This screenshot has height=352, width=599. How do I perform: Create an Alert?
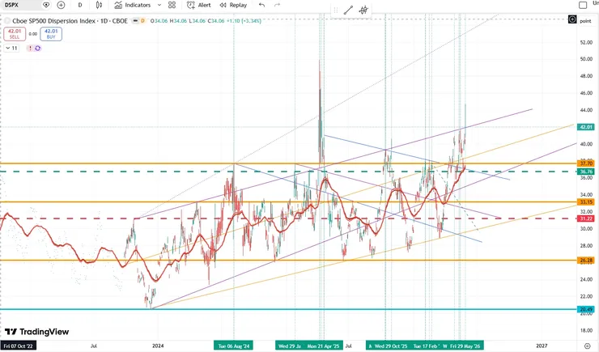click(x=198, y=5)
